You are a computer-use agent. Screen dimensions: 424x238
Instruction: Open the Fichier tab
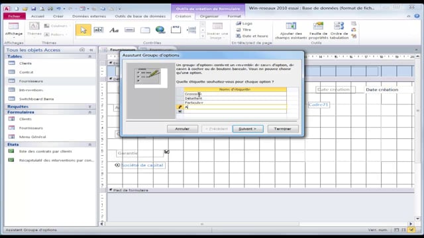pos(15,16)
